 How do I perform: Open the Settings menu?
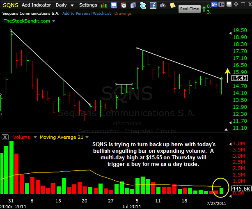pos(88,5)
